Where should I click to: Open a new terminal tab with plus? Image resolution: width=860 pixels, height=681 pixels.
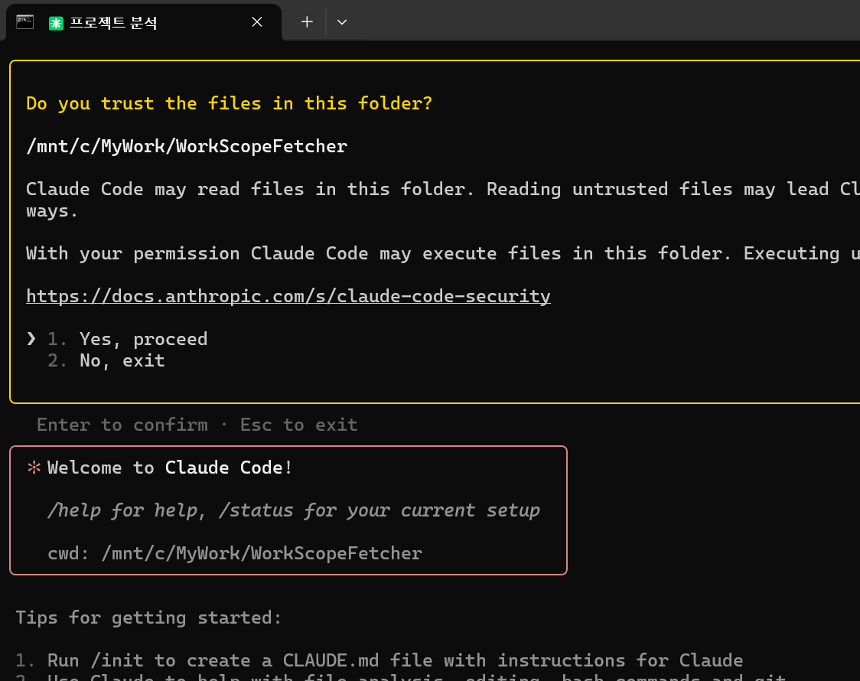pyautogui.click(x=307, y=22)
